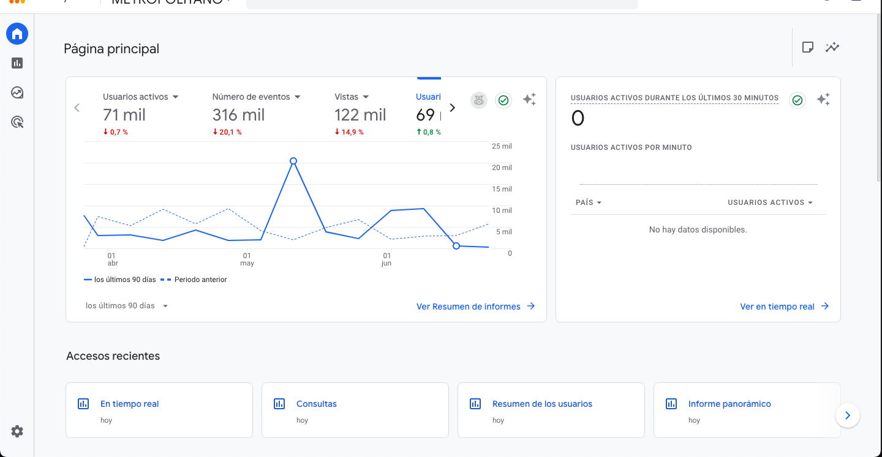Image resolution: width=882 pixels, height=457 pixels.
Task: Open the 'los últimos 90 días' dropdown
Action: (x=127, y=306)
